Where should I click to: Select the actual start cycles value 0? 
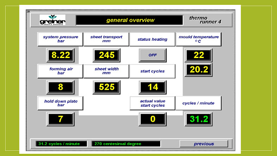click(x=153, y=119)
